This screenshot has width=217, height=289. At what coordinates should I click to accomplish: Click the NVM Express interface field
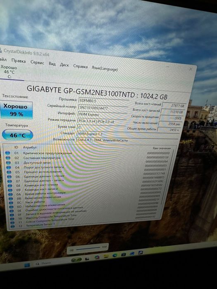[x=103, y=115]
